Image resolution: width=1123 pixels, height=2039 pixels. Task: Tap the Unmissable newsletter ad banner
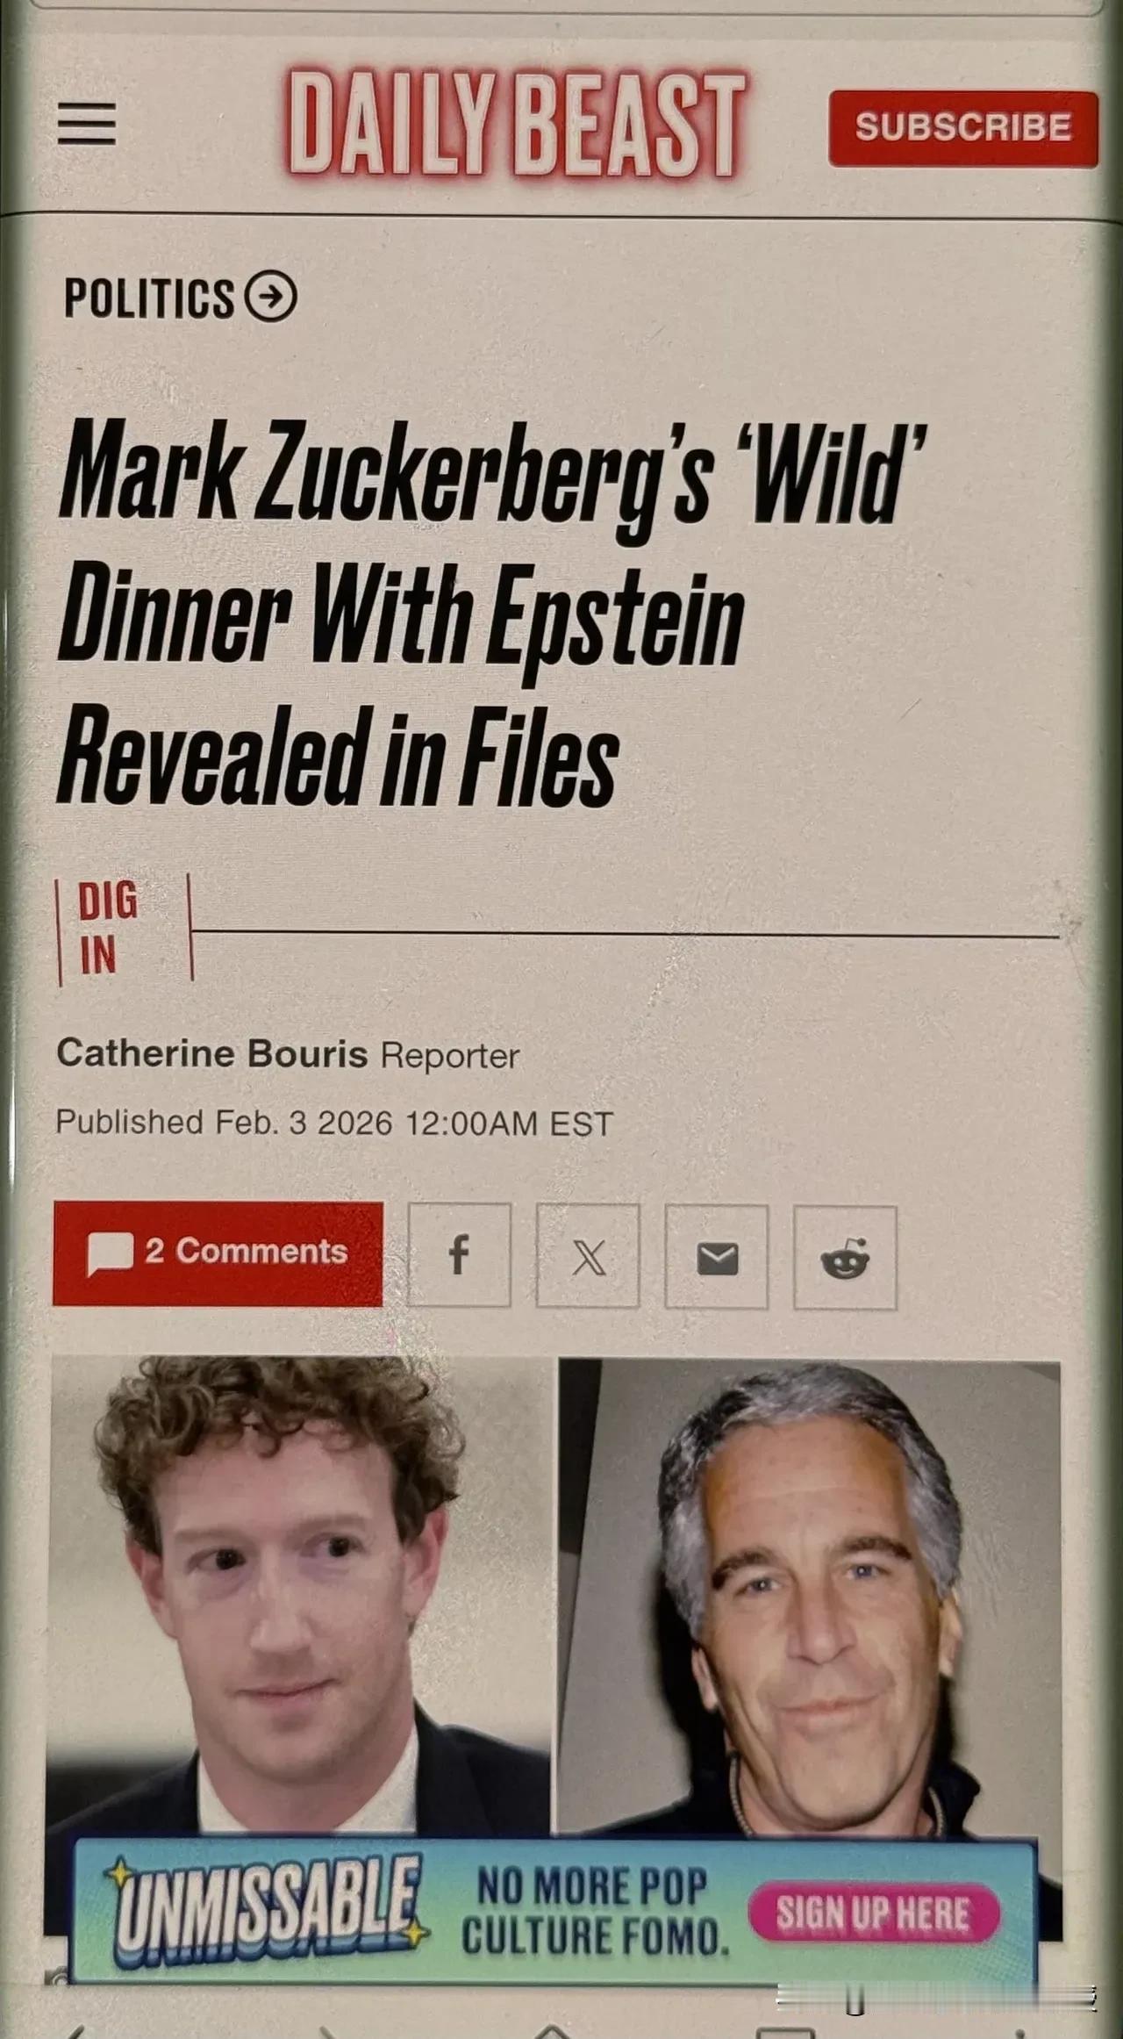pyautogui.click(x=553, y=1913)
